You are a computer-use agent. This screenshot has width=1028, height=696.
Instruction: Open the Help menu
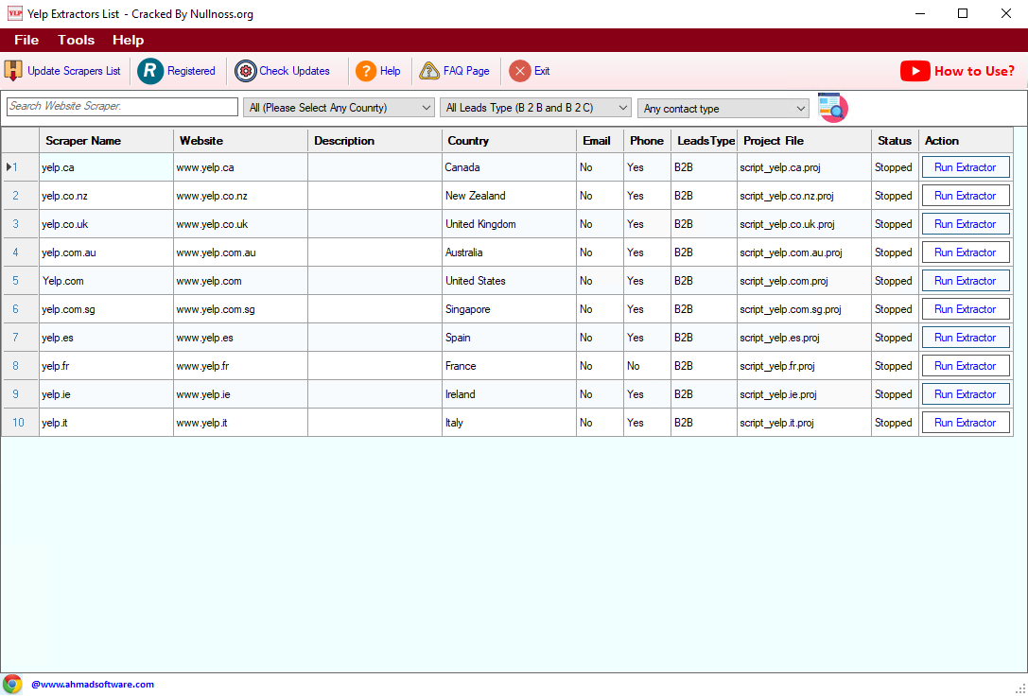click(128, 40)
